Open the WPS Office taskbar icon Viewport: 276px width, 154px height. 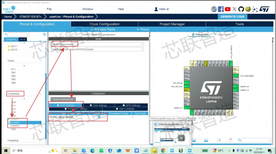[x=128, y=151]
